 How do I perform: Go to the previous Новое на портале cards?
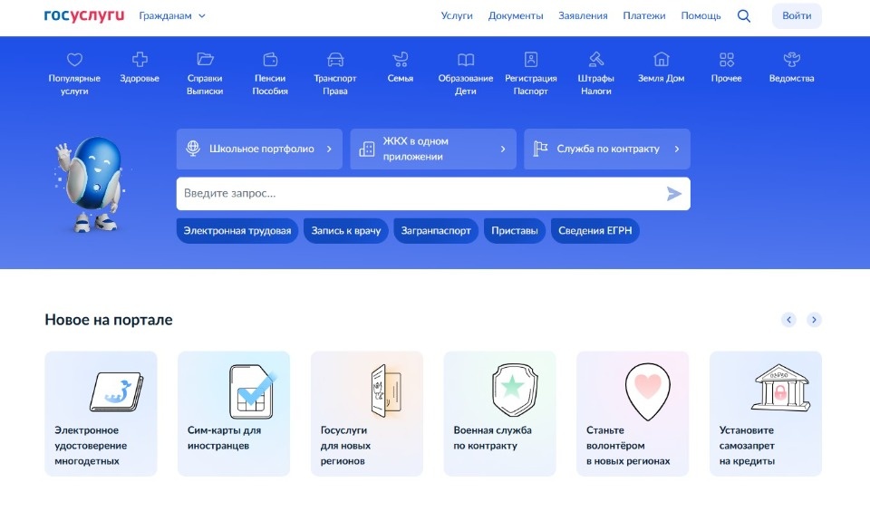788,320
